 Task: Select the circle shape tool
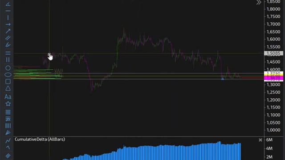point(8,68)
